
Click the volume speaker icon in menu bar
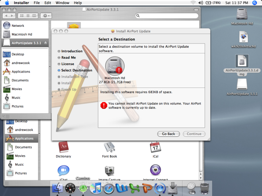click(201, 3)
